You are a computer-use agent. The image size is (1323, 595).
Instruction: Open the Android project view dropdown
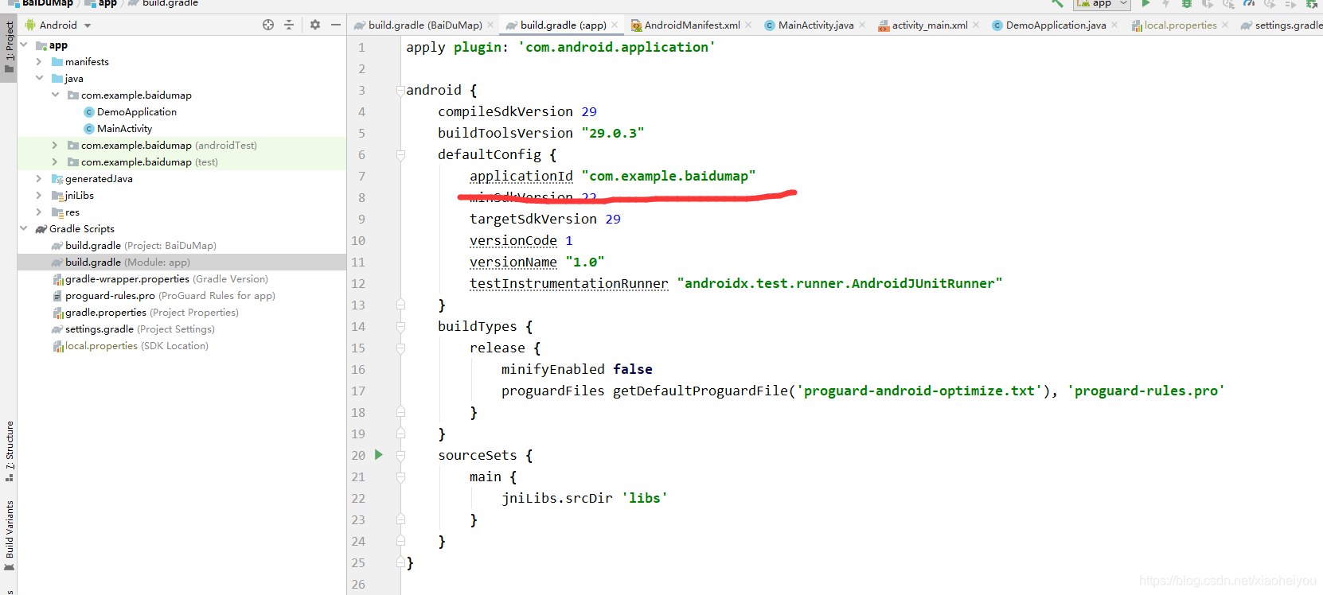[88, 25]
